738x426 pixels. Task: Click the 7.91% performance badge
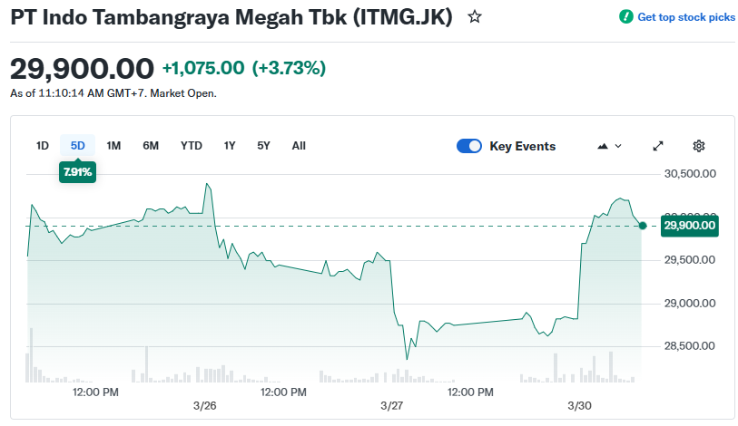point(78,171)
